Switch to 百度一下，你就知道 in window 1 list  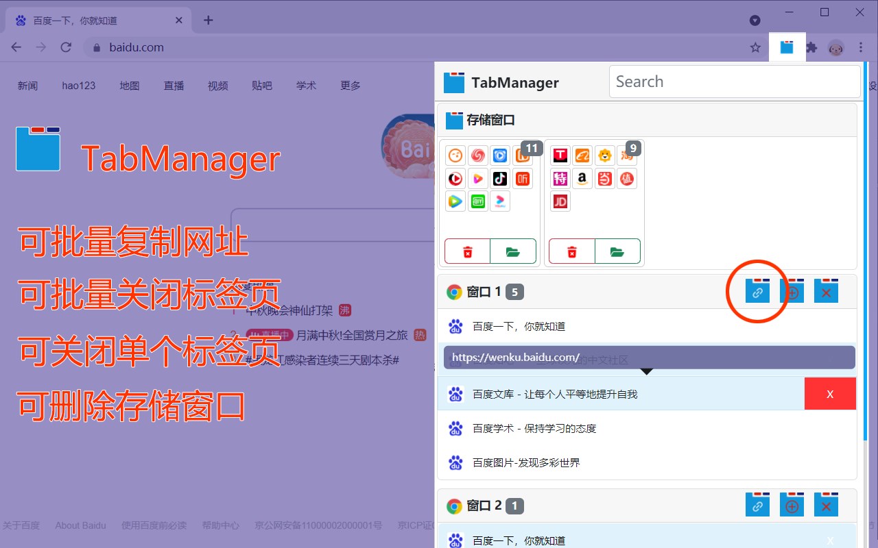pos(647,326)
